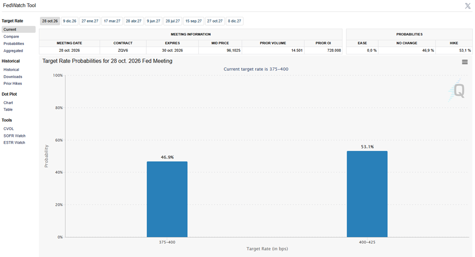The width and height of the screenshot is (475, 257).
Task: Click the 0,0 % ease probability cell
Action: click(x=362, y=50)
